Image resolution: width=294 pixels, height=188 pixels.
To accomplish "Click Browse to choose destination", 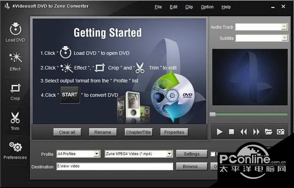I will point(192,167).
